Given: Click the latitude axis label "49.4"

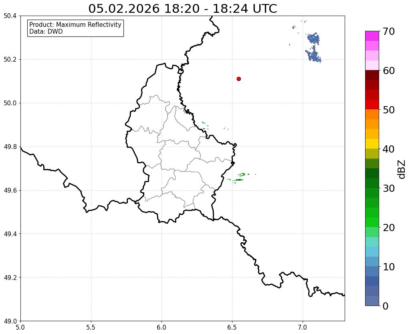Looking at the screenshot, I should pyautogui.click(x=10, y=233).
